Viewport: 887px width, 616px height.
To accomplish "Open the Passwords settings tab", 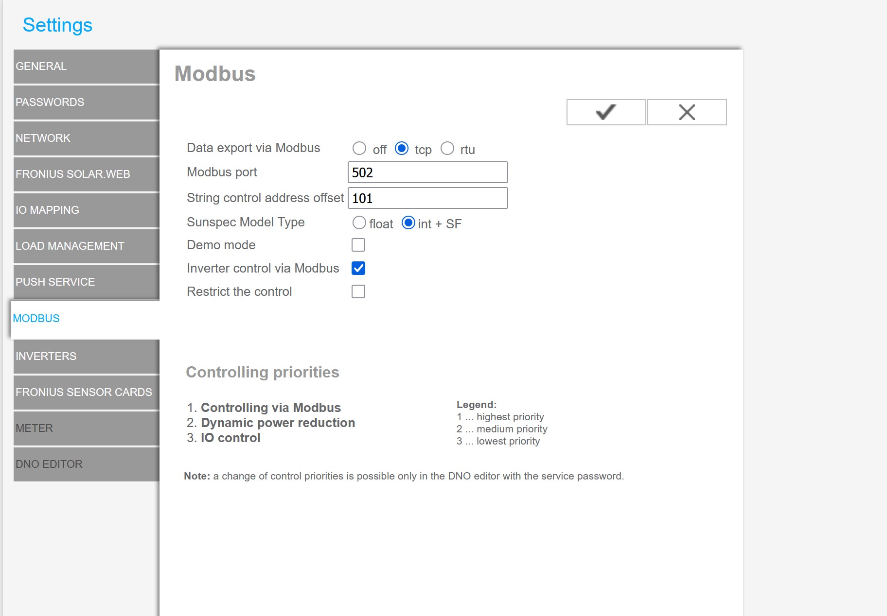I will coord(87,103).
